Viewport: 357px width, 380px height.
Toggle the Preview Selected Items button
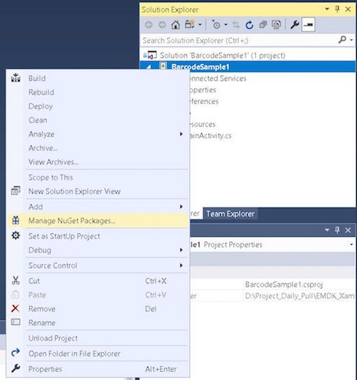pyautogui.click(x=309, y=25)
